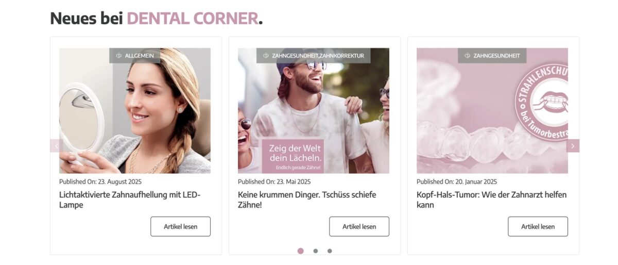Select the first carousel pagination dot
618x265 pixels.
(x=301, y=251)
